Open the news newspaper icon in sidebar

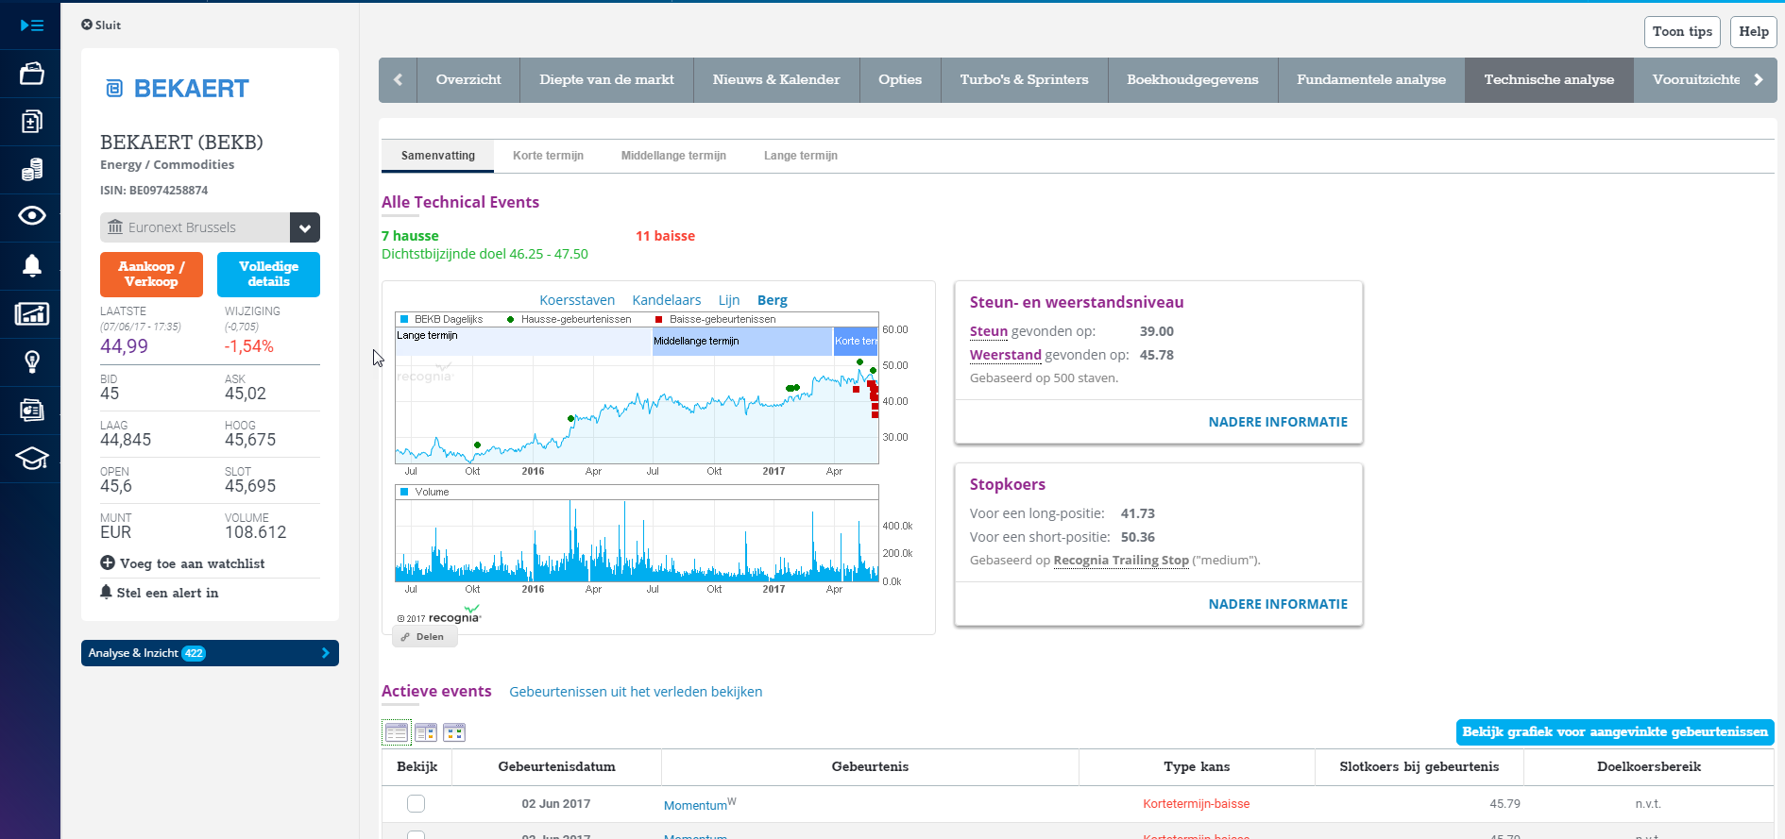coord(32,411)
